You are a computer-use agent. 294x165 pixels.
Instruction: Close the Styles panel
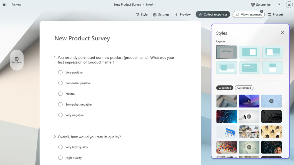tap(282, 33)
